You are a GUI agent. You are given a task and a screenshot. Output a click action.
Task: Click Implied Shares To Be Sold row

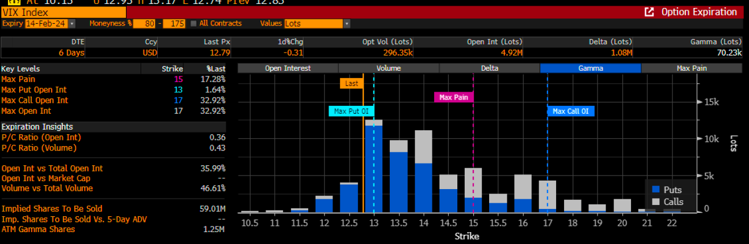point(113,209)
